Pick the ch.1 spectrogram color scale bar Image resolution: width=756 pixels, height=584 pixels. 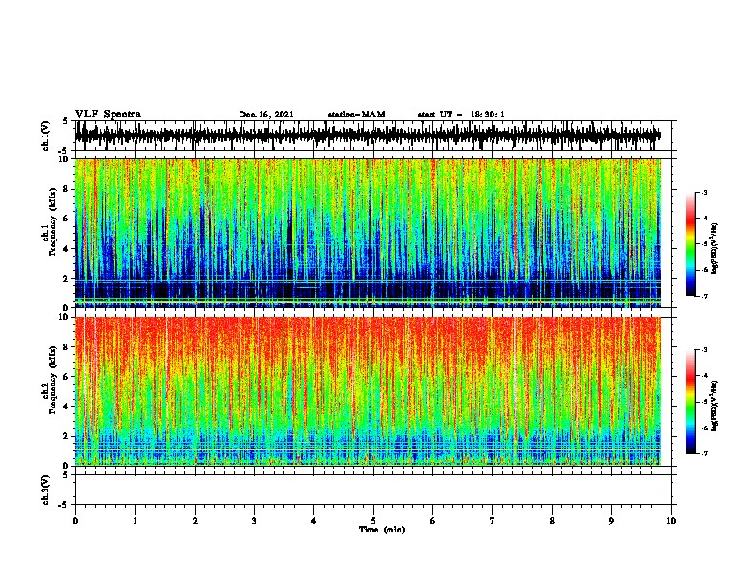[x=690, y=244]
